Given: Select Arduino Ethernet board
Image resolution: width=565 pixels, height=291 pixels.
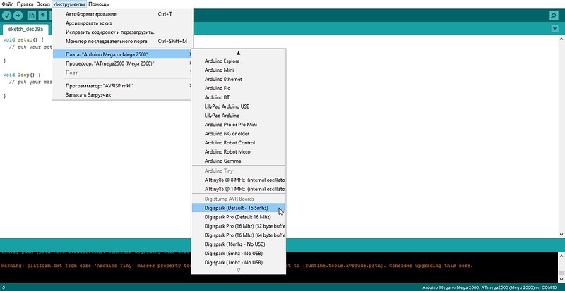Looking at the screenshot, I should (x=238, y=79).
